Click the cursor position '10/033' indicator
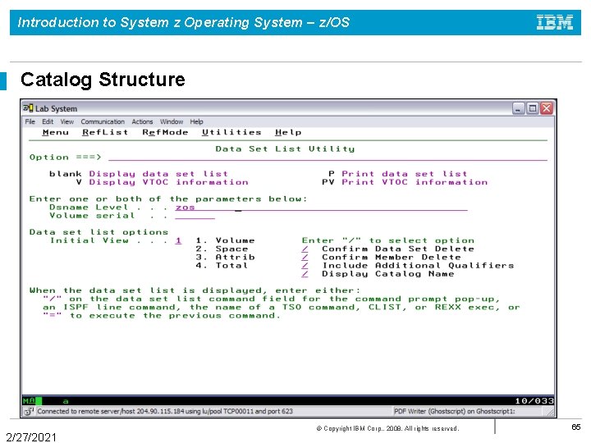 534,401
